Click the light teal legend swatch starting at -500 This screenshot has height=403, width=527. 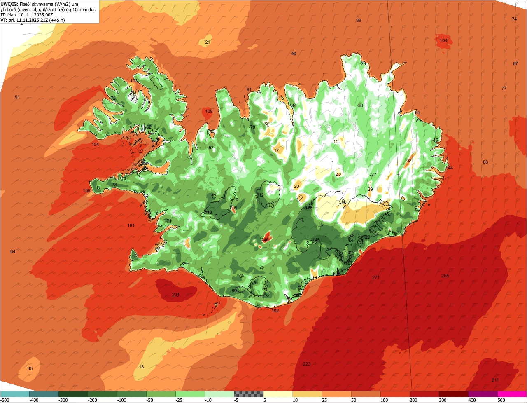(x=15, y=394)
